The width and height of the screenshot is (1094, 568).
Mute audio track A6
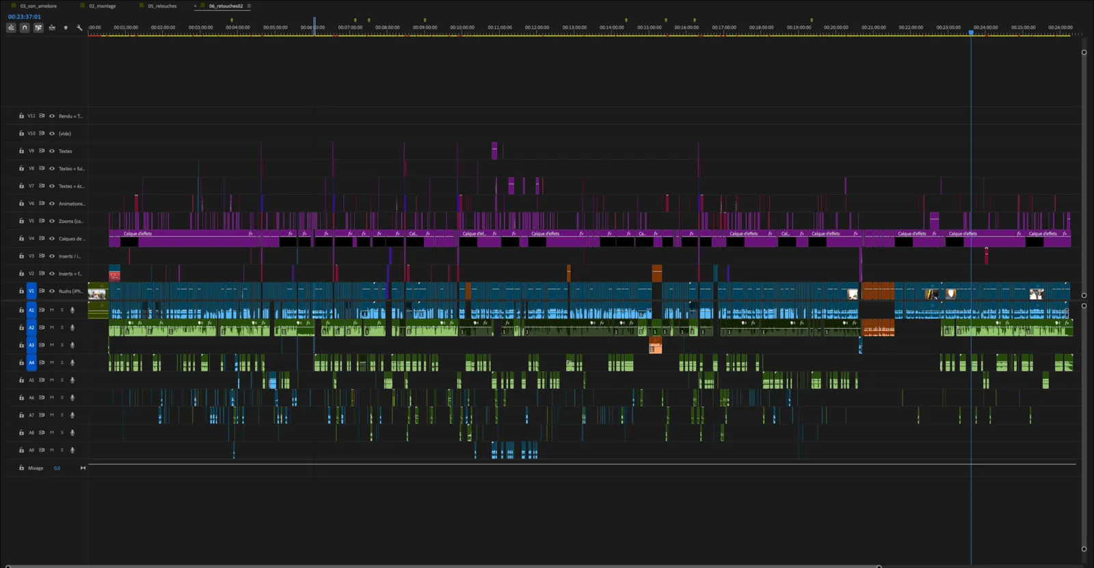click(x=52, y=398)
